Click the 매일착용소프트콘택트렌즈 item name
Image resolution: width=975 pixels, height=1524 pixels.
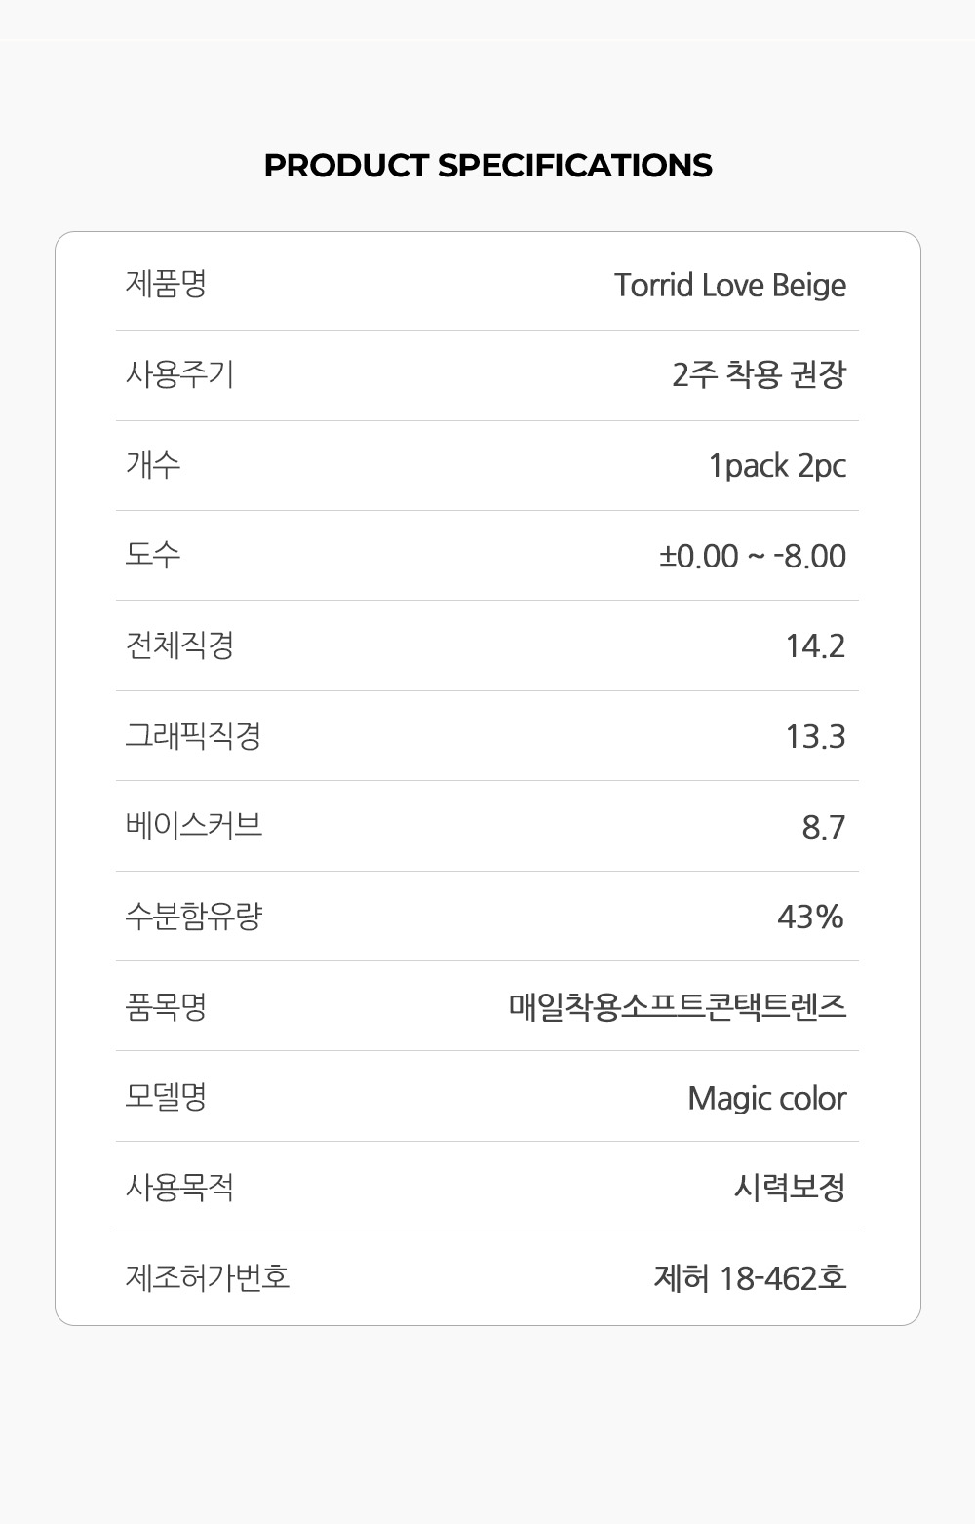[x=678, y=1006]
